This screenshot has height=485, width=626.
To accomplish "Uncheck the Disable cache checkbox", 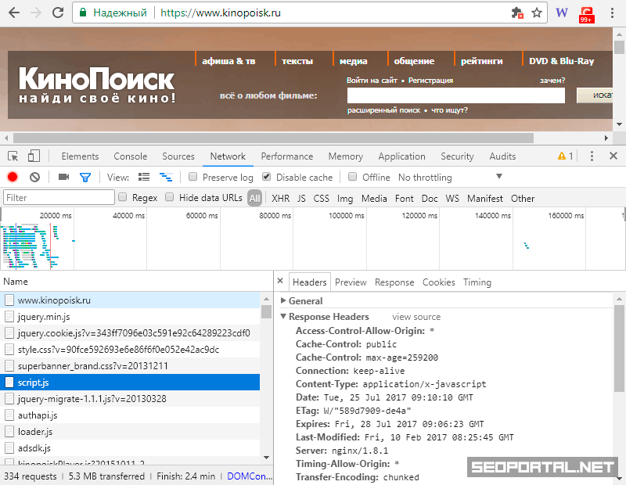I will click(267, 178).
